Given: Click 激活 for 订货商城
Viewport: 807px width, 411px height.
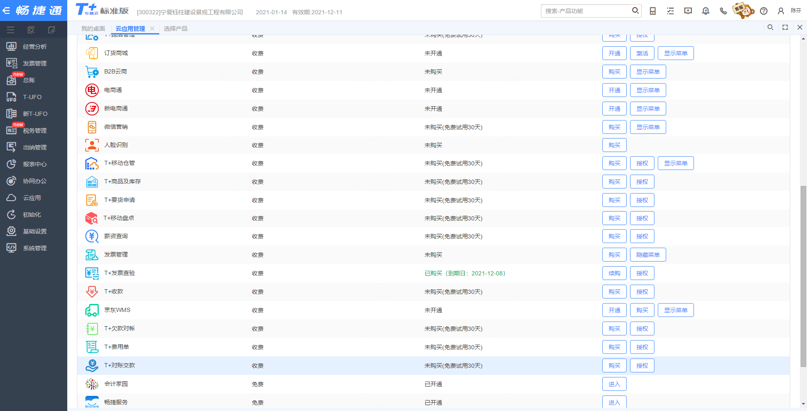Looking at the screenshot, I should (642, 53).
